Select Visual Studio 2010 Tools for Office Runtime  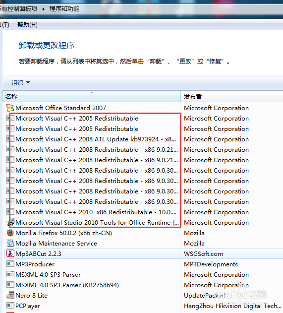pyautogui.click(x=97, y=222)
